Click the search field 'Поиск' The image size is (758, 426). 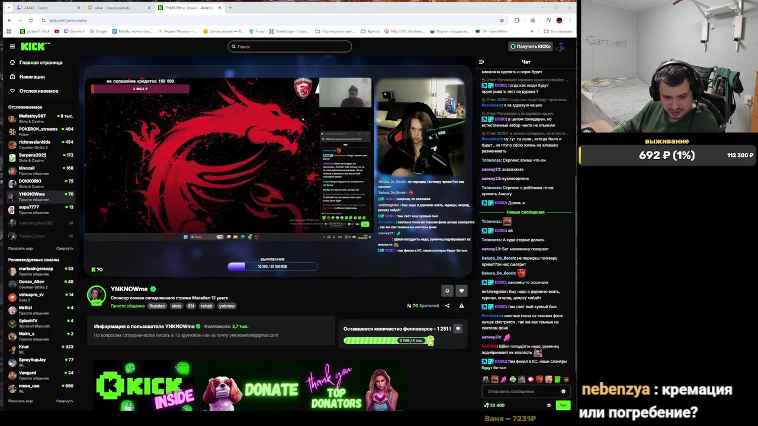pyautogui.click(x=290, y=46)
